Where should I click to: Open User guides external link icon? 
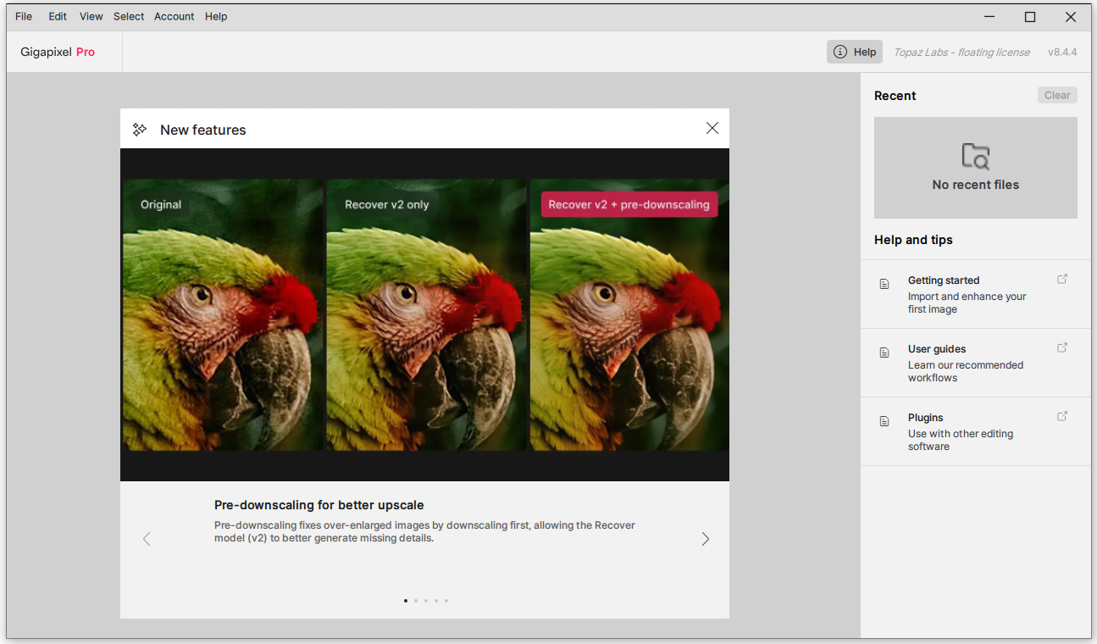pyautogui.click(x=1062, y=347)
